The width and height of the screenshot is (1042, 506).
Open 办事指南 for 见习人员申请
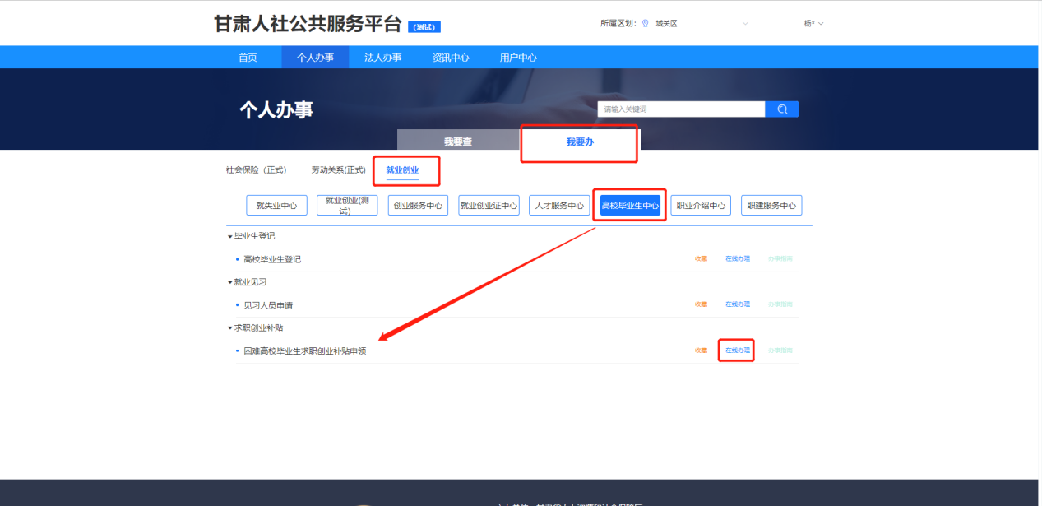pos(780,304)
